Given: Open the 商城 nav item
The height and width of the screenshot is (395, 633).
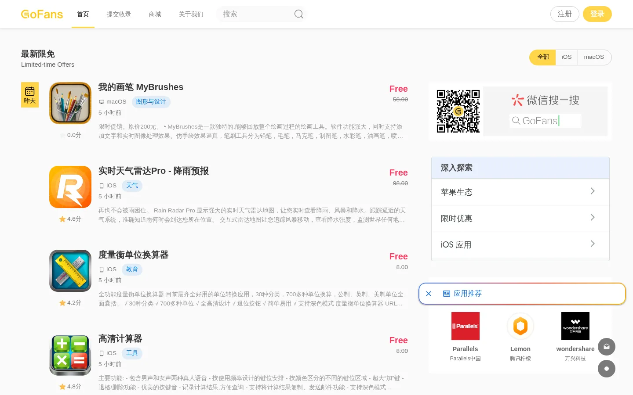Looking at the screenshot, I should tap(155, 14).
